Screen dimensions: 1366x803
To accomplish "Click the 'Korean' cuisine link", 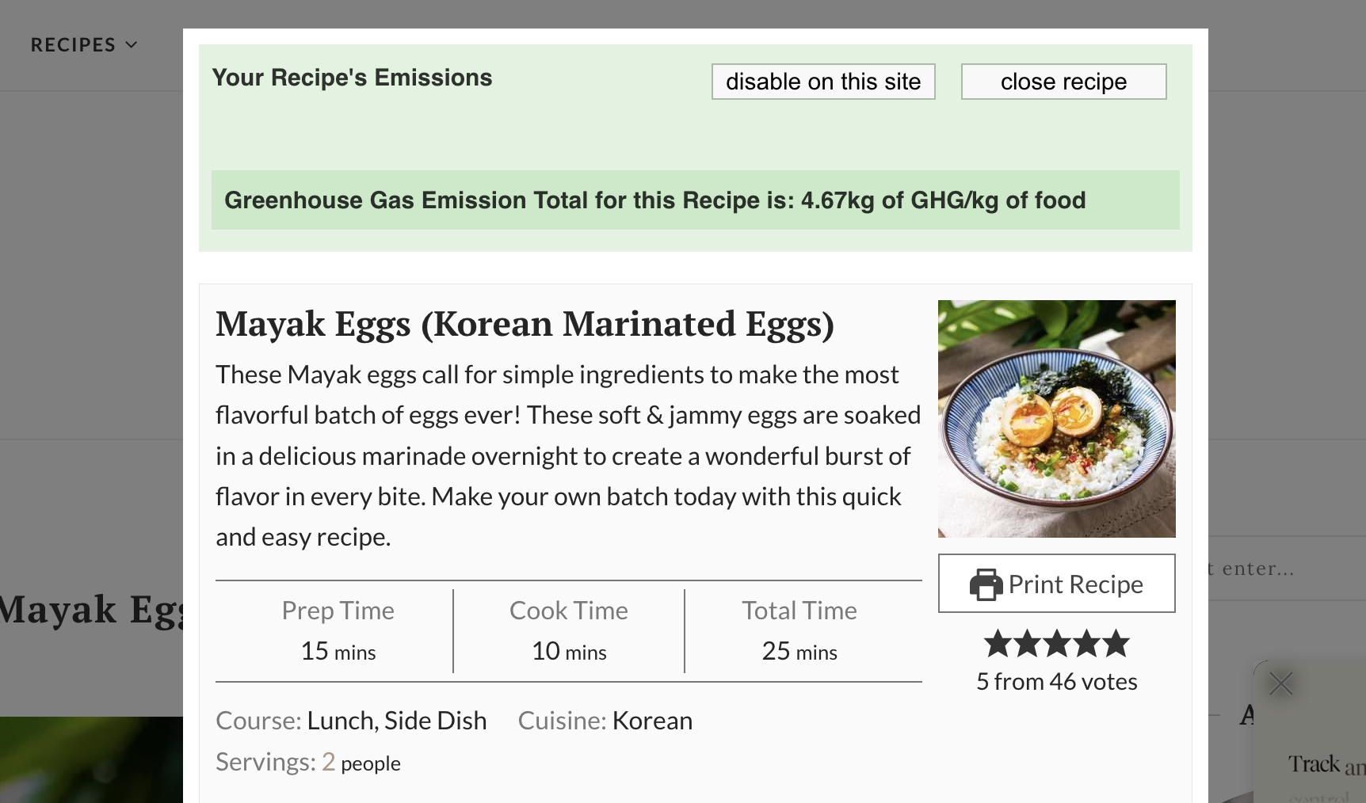I will 652,721.
